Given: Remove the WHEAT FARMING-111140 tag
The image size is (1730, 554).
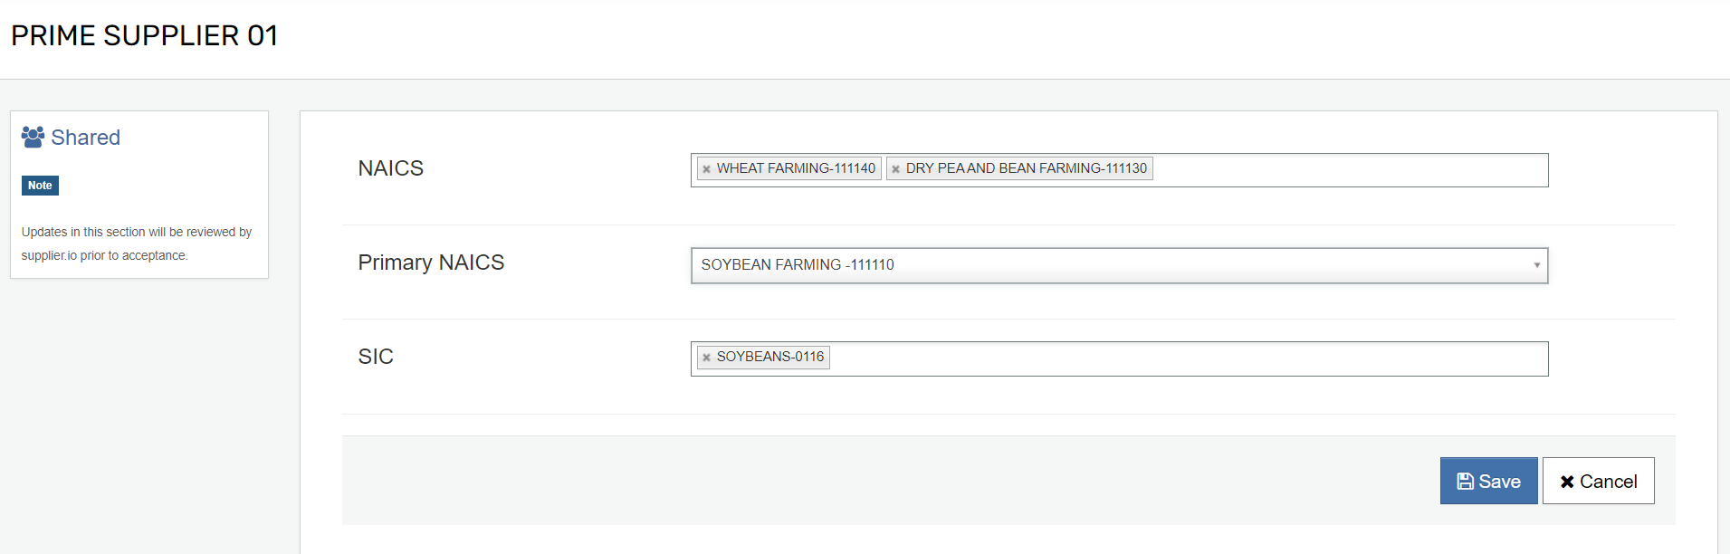Looking at the screenshot, I should (707, 169).
